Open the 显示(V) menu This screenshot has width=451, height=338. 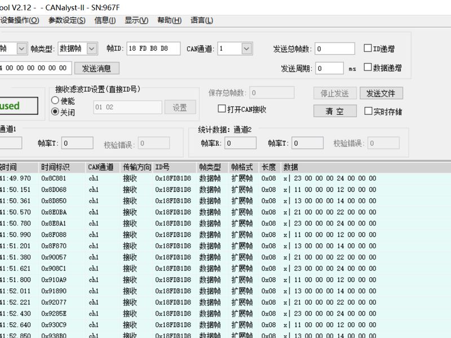pos(136,20)
